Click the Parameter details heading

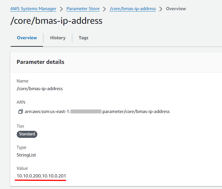pyautogui.click(x=40, y=62)
